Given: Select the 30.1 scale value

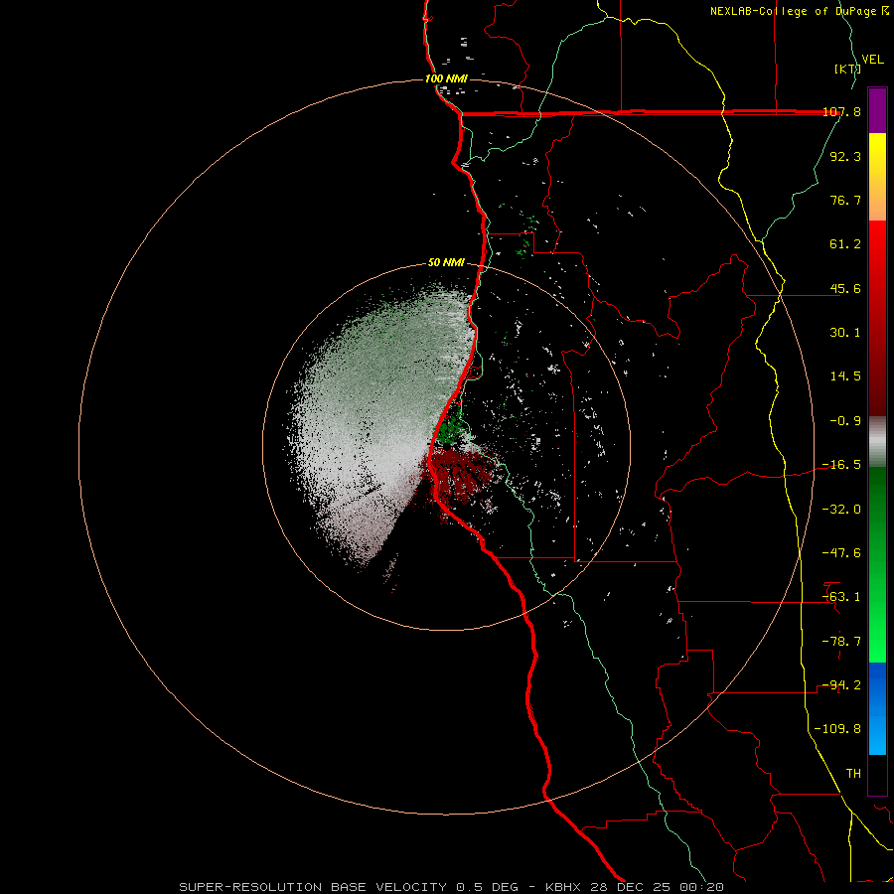Looking at the screenshot, I should coord(845,333).
